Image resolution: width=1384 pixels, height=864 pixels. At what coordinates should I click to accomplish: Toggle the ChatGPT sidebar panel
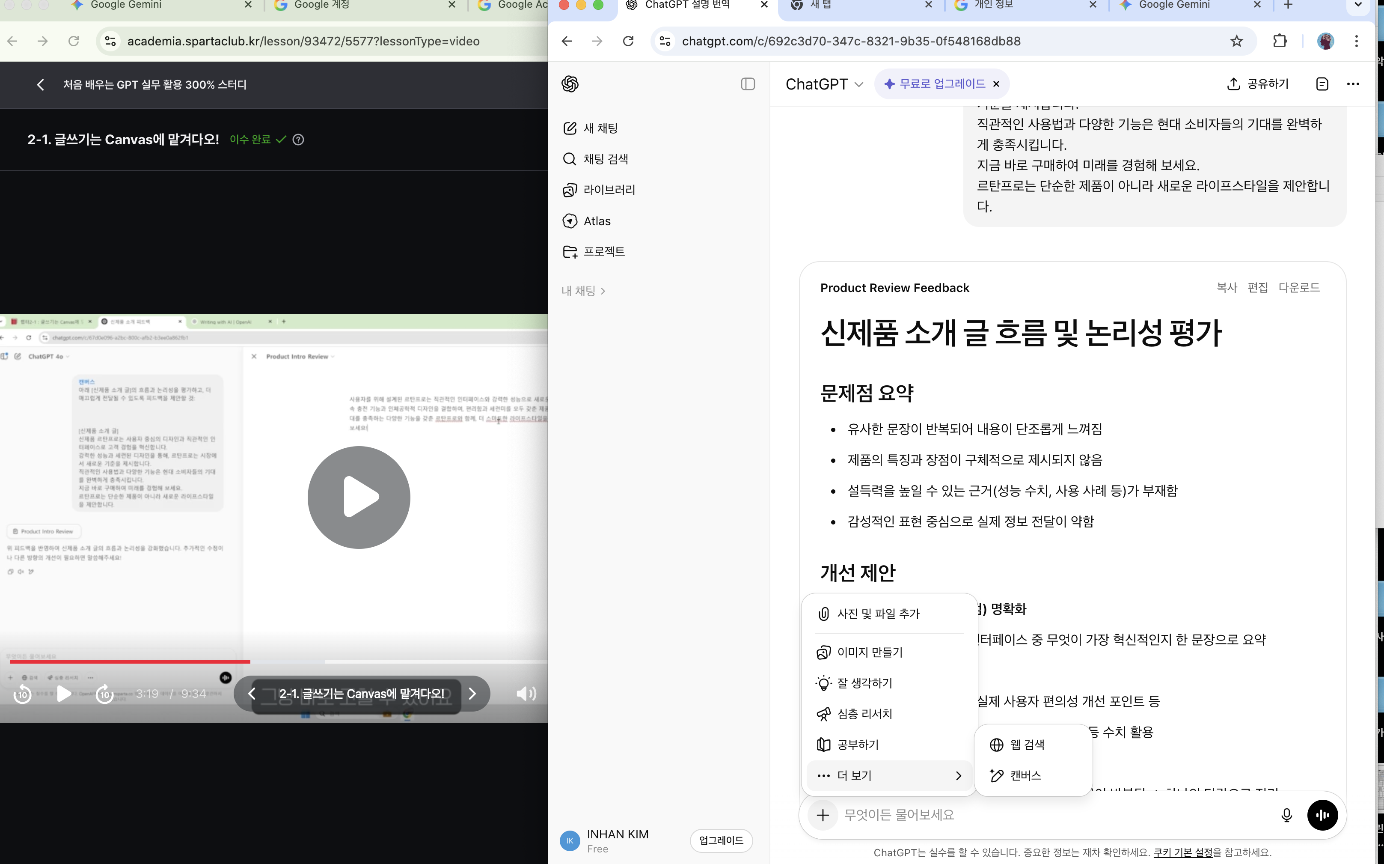point(748,84)
